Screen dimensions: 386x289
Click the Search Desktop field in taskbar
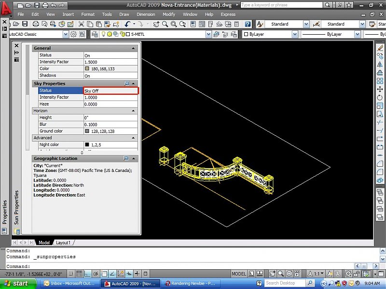[285, 283]
